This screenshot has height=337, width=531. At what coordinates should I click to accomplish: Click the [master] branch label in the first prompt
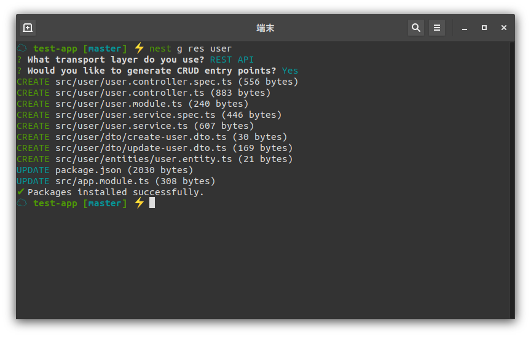(x=105, y=48)
